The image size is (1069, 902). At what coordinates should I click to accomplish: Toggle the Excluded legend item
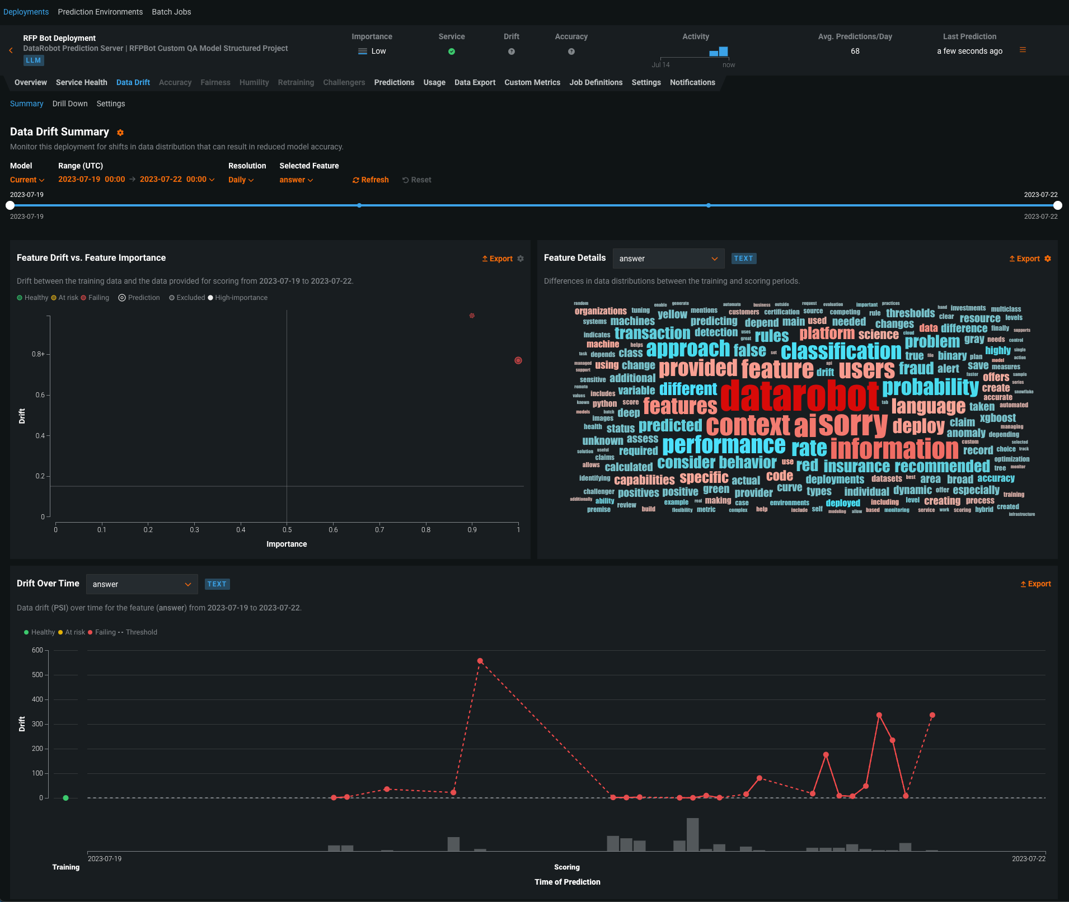(x=187, y=298)
